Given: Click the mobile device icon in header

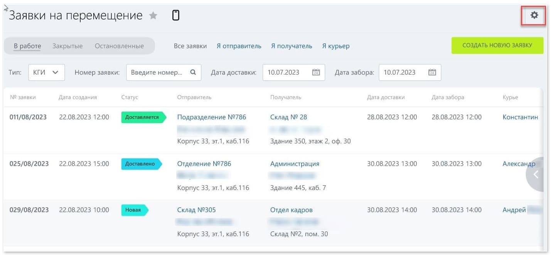Looking at the screenshot, I should tap(176, 15).
